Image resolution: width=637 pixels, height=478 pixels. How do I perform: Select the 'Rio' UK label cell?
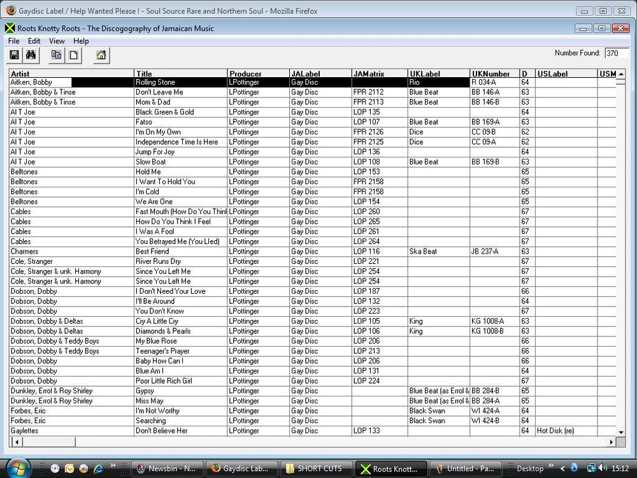(x=439, y=82)
